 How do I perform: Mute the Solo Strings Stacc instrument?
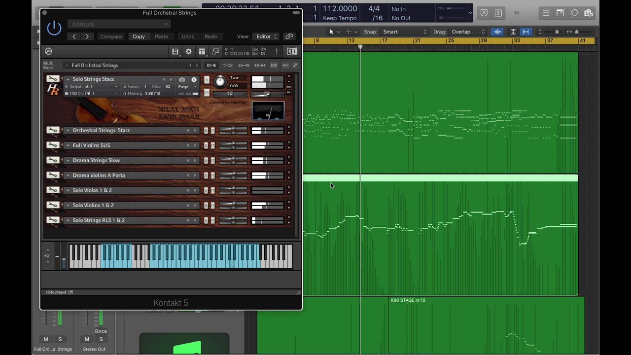pyautogui.click(x=207, y=93)
